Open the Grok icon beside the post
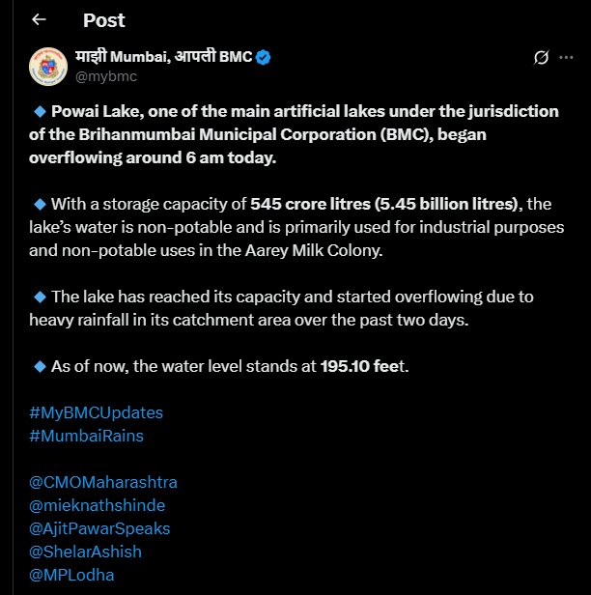This screenshot has width=591, height=595. tap(542, 58)
